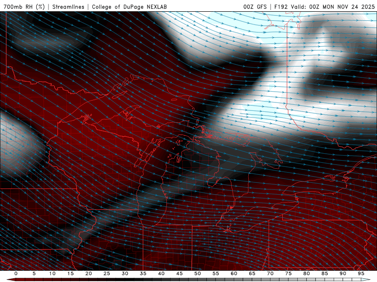Click the '30' colorbar scale label
The width and height of the screenshot is (377, 282).
point(125,274)
